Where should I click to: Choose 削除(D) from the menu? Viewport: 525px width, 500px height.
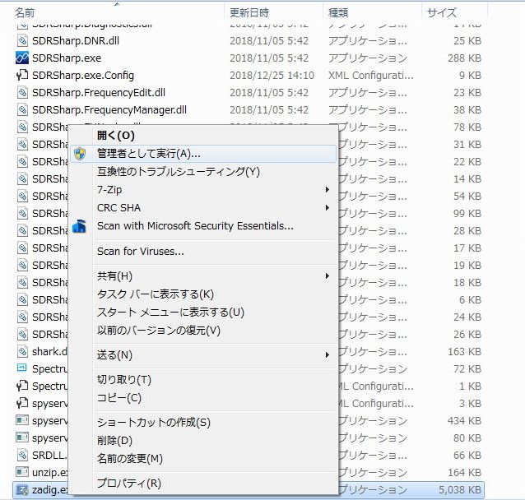[x=203, y=441]
